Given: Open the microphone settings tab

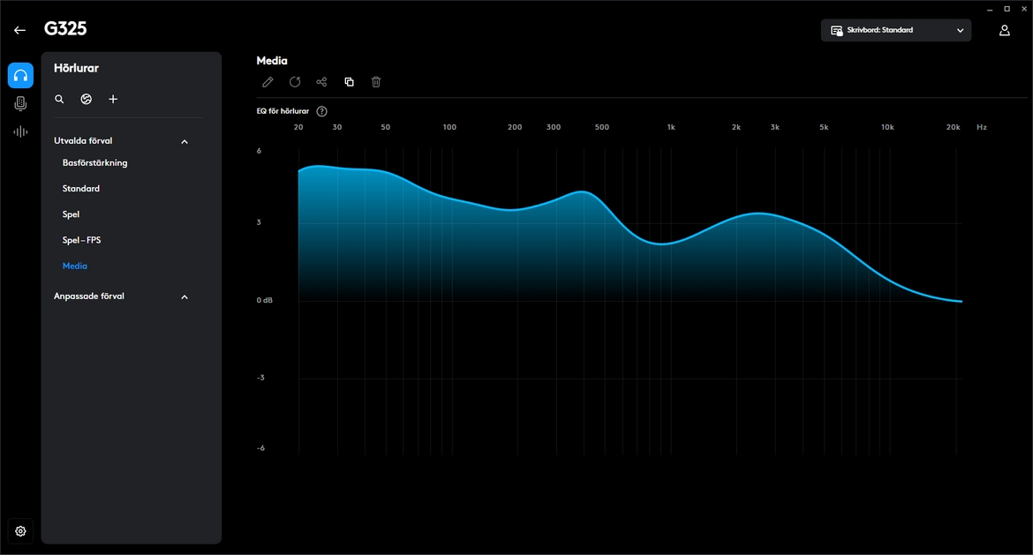Looking at the screenshot, I should click(x=20, y=104).
